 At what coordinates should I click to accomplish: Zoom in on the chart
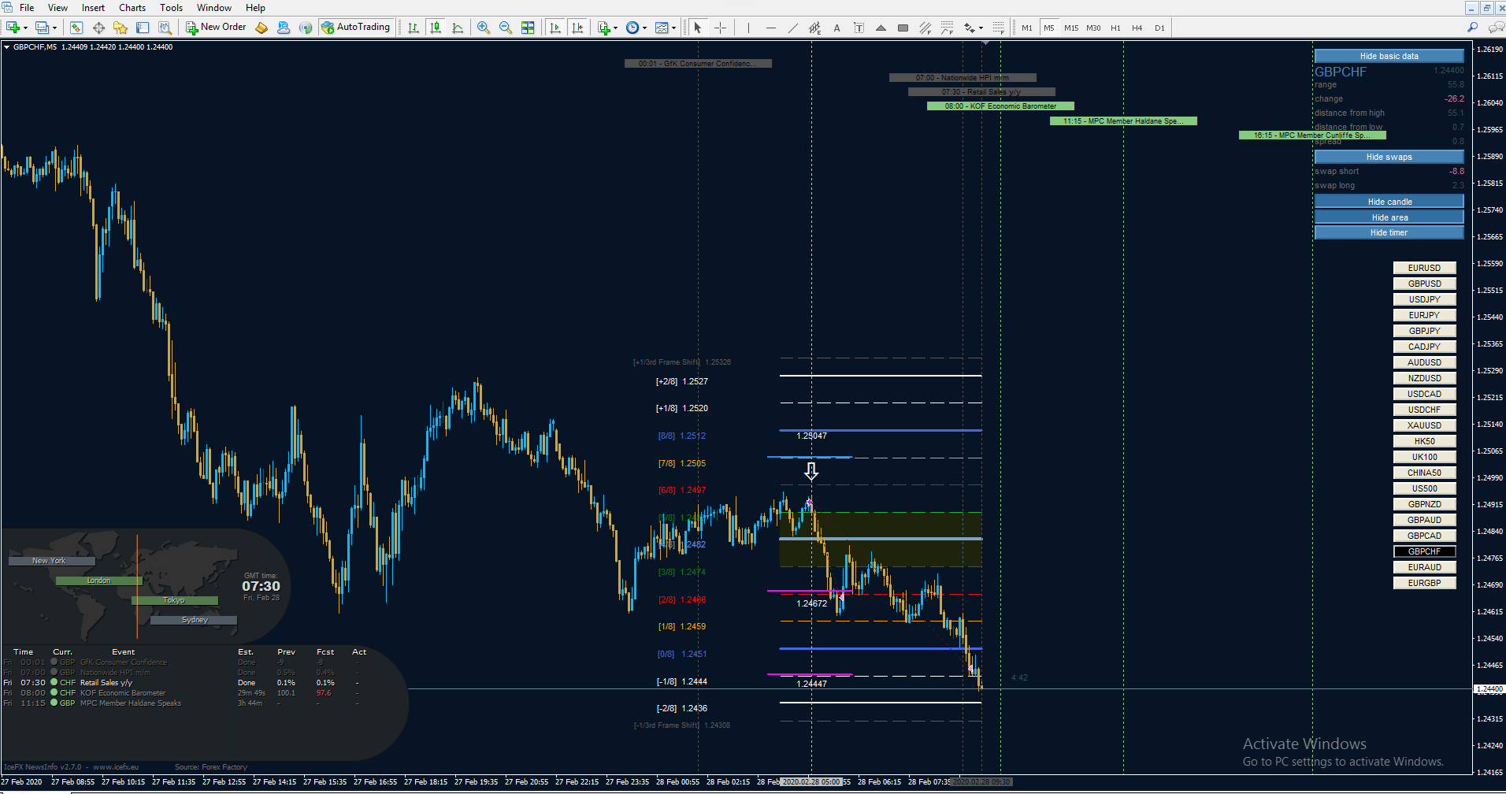[484, 28]
